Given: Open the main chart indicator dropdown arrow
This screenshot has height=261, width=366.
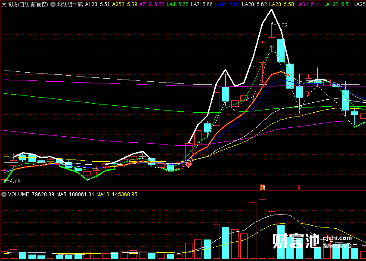Looking at the screenshot, I should click(53, 4).
